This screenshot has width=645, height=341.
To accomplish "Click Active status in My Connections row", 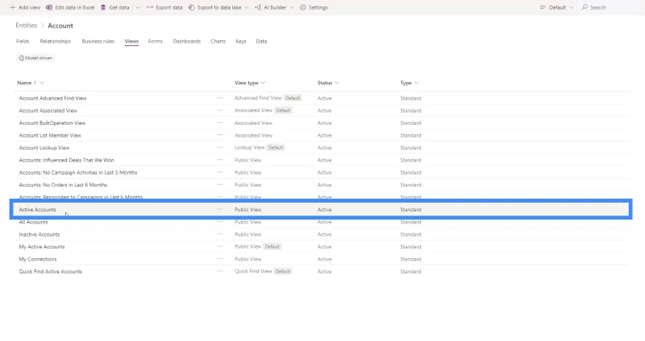I will click(325, 259).
